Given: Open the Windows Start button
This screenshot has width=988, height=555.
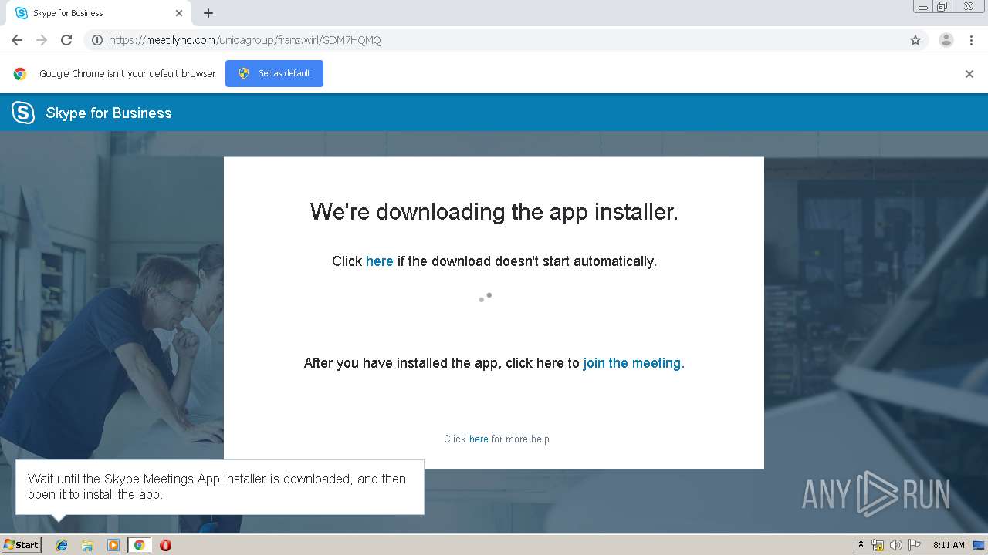Looking at the screenshot, I should click(x=21, y=544).
